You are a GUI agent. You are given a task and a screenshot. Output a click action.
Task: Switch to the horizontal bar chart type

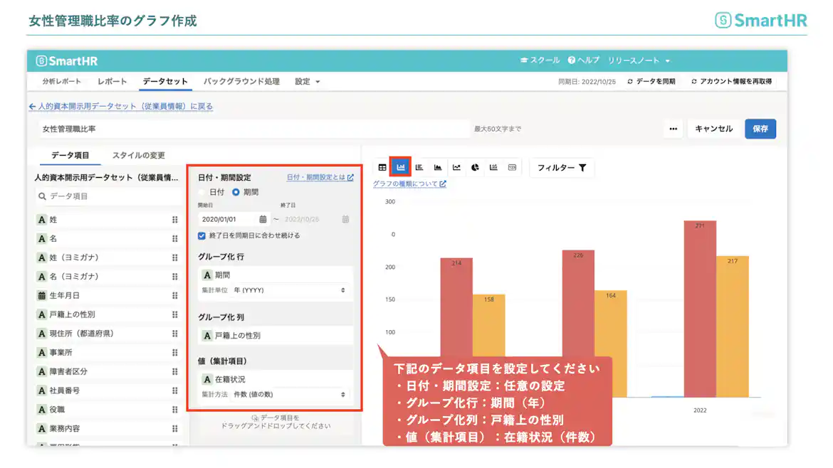(420, 167)
